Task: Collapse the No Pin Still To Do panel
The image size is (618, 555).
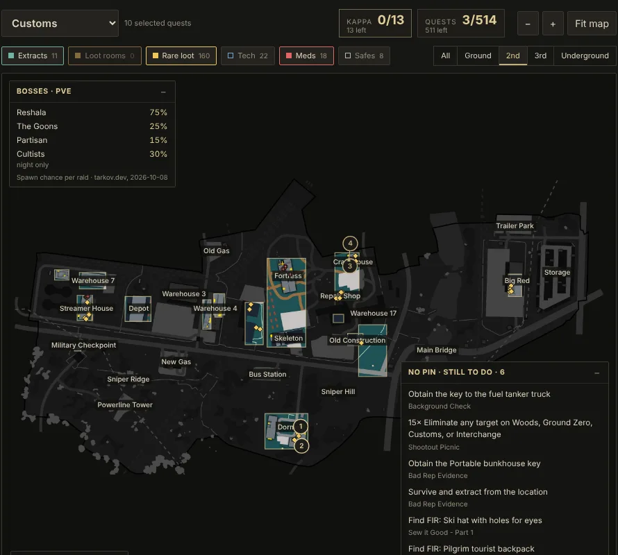Action: (596, 373)
